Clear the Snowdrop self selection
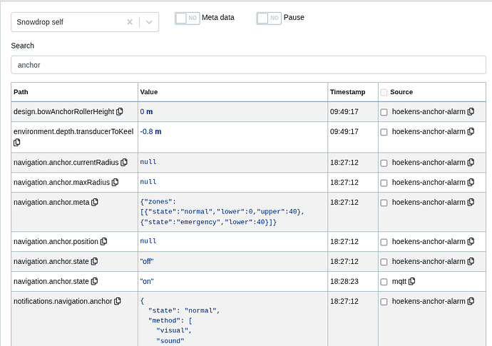 (130, 22)
